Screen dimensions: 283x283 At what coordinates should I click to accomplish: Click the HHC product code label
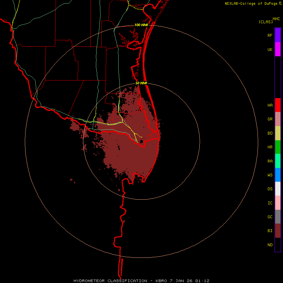276,19
